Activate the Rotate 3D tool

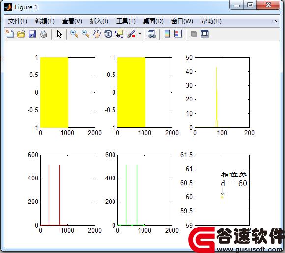point(108,34)
